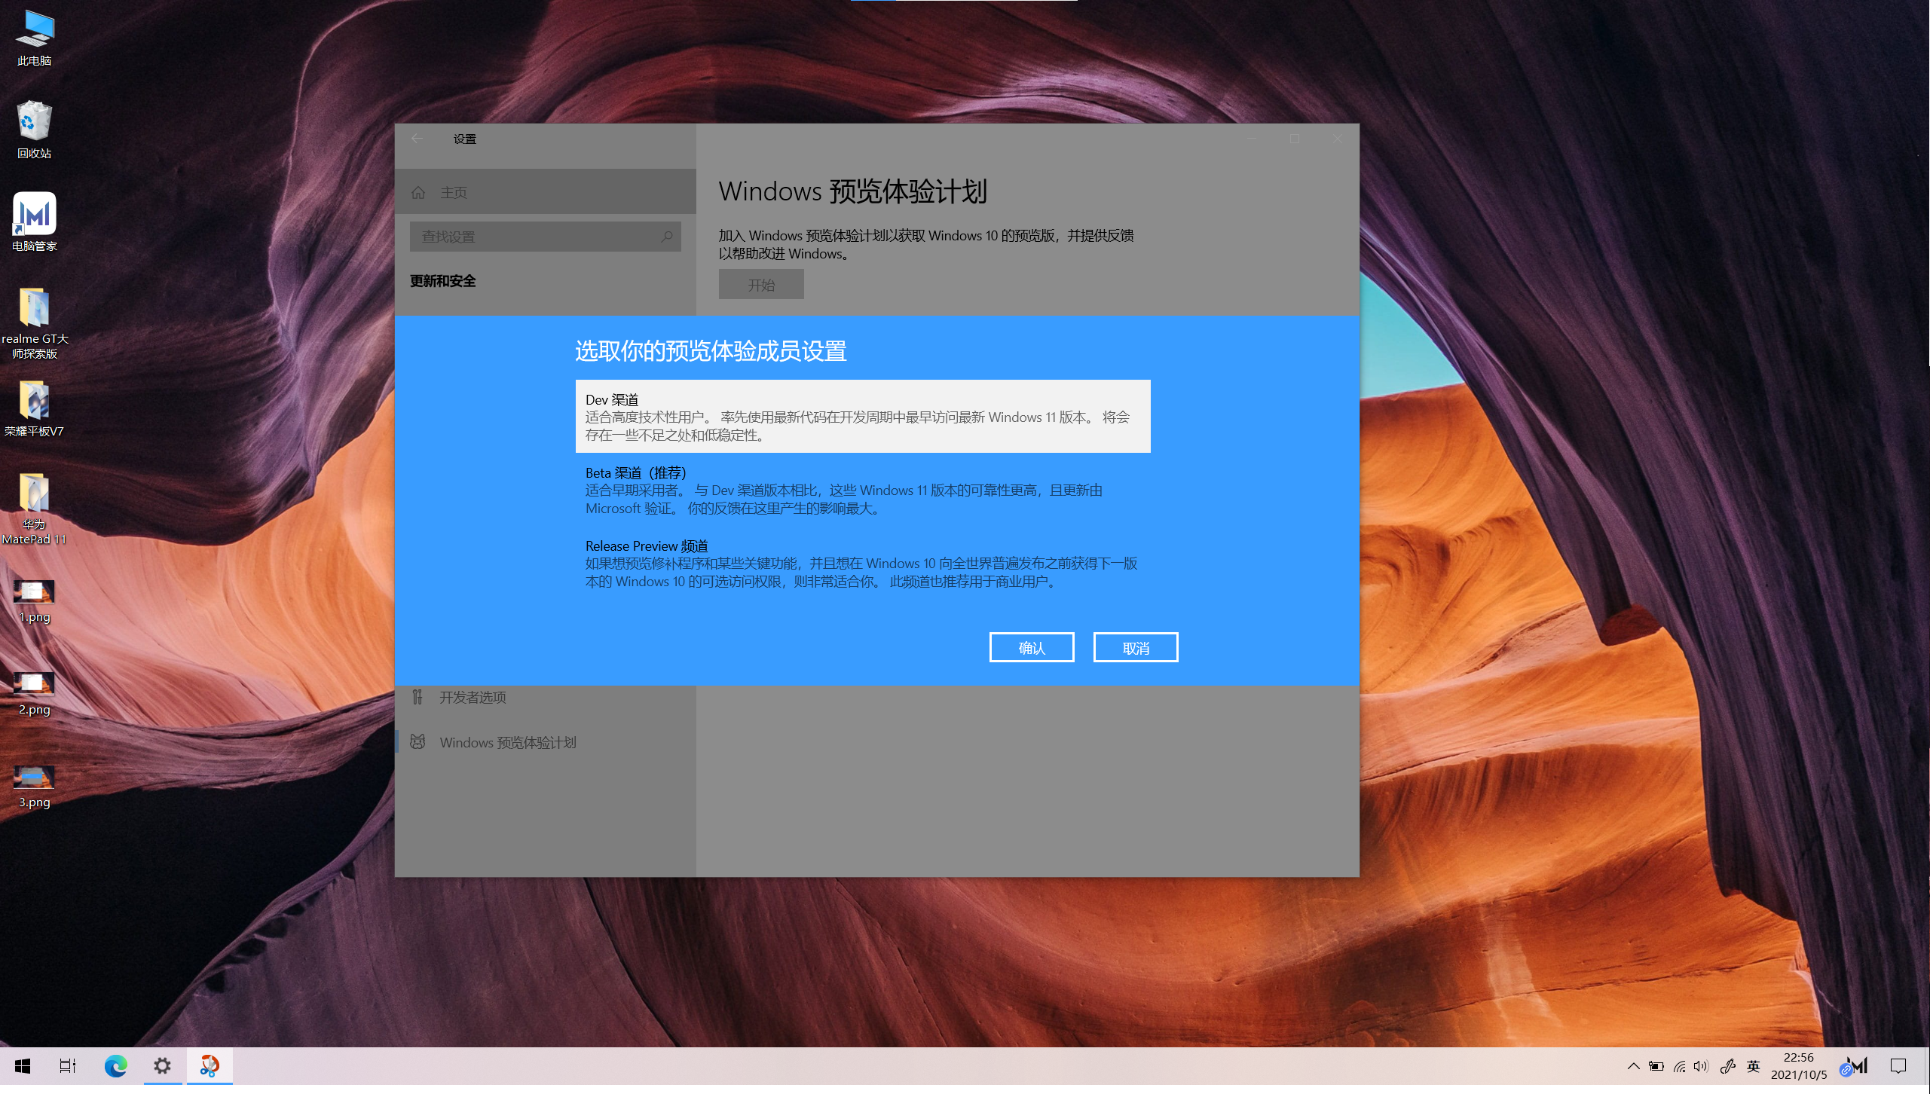Open the Action Center notifications icon
1930x1094 pixels.
[x=1898, y=1066]
